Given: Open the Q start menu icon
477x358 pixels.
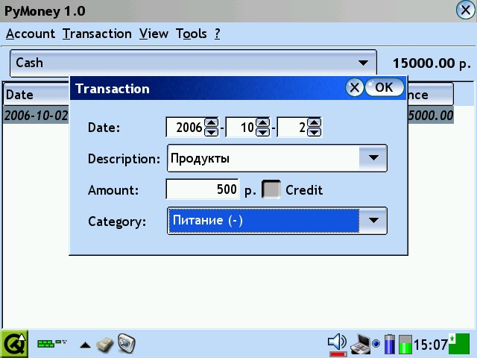Looking at the screenshot, I should 14,345.
